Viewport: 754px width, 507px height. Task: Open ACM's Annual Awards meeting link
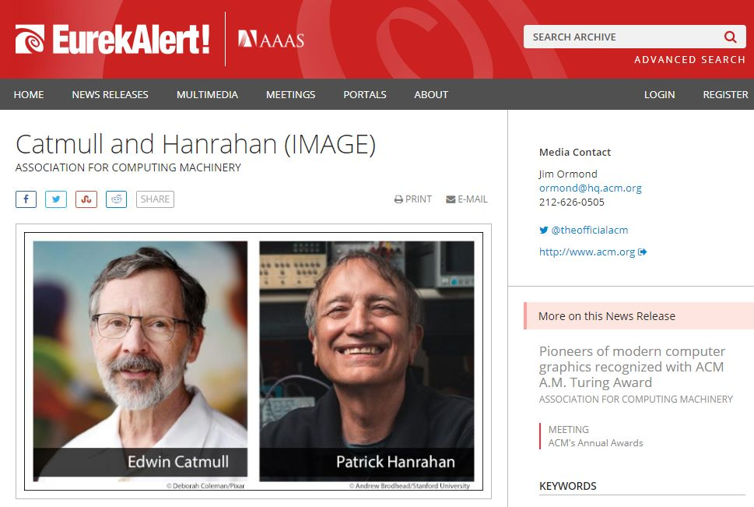(595, 443)
